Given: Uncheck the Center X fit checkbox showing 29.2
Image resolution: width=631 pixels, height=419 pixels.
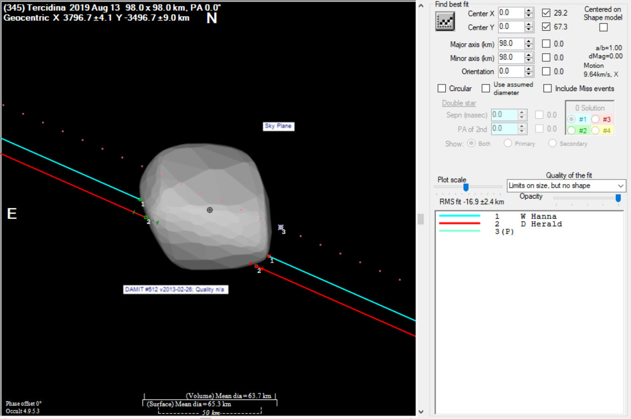Looking at the screenshot, I should pos(546,13).
